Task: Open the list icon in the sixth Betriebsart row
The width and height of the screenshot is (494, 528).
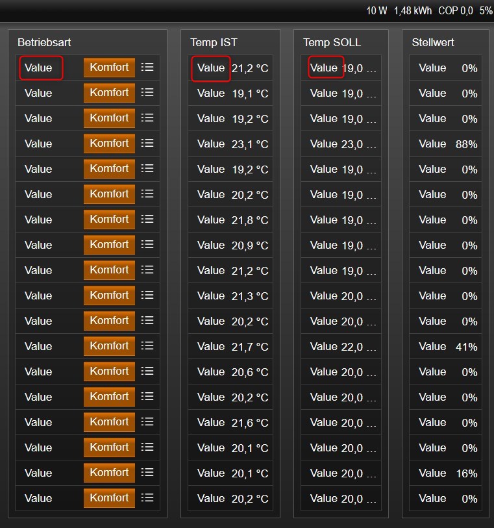Action: tap(147, 194)
